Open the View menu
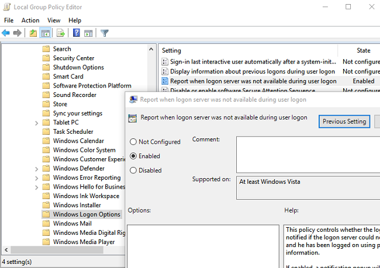Image resolution: width=380 pixels, height=268 pixels. pos(54,20)
